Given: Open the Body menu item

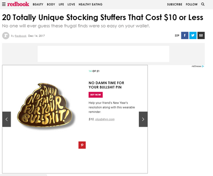Looking at the screenshot, I should click(x=51, y=4).
